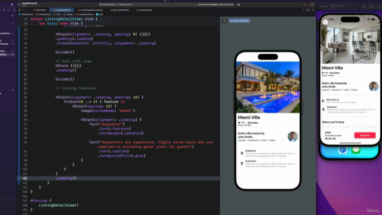Click the Simulator rotate icon

tap(379, 7)
